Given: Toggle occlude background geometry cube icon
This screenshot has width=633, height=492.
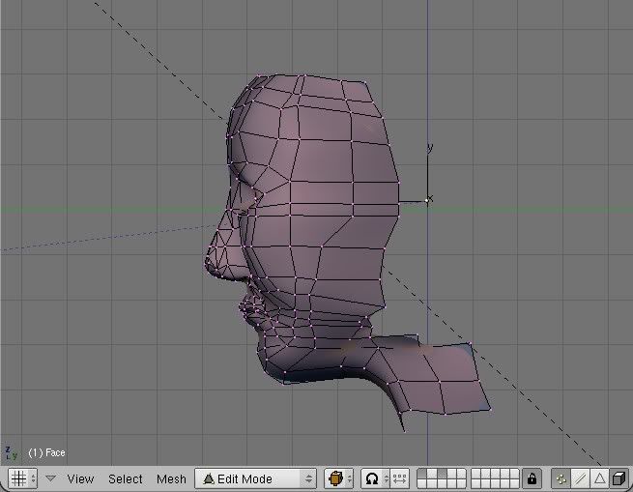Looking at the screenshot, I should pyautogui.click(x=618, y=478).
